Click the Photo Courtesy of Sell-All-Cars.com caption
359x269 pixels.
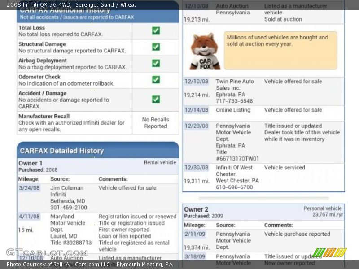coord(89,265)
